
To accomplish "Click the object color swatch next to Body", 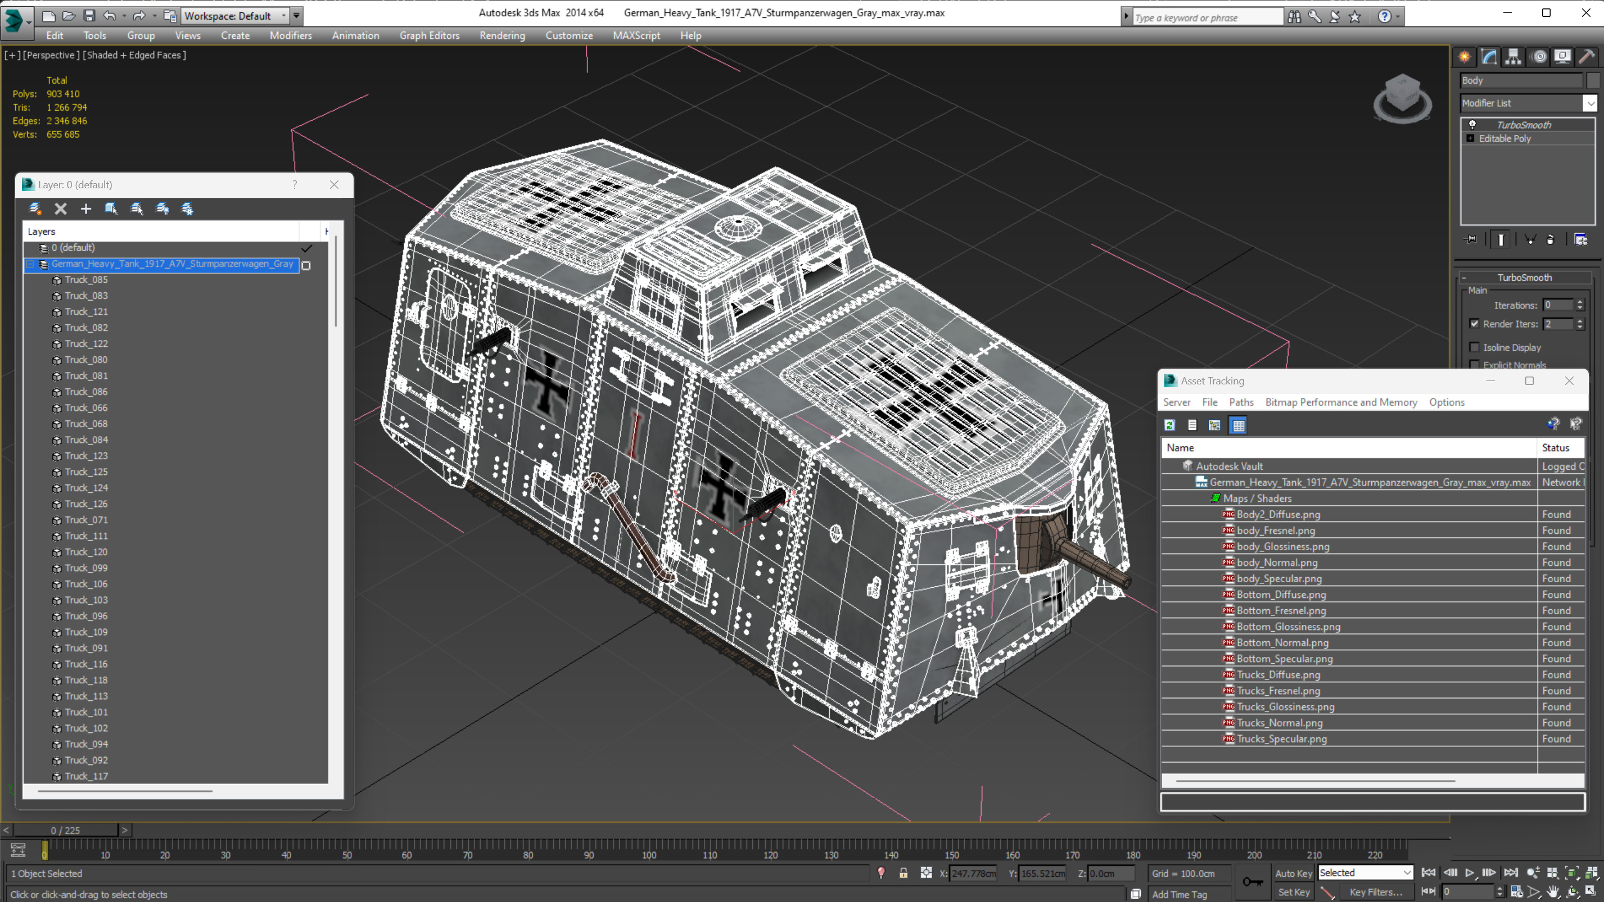I will coord(1593,80).
